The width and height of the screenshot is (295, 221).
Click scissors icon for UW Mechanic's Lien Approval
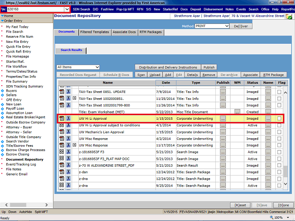(x=68, y=132)
